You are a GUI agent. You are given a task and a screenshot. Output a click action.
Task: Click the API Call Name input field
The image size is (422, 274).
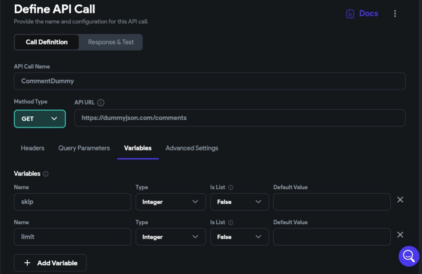click(209, 81)
